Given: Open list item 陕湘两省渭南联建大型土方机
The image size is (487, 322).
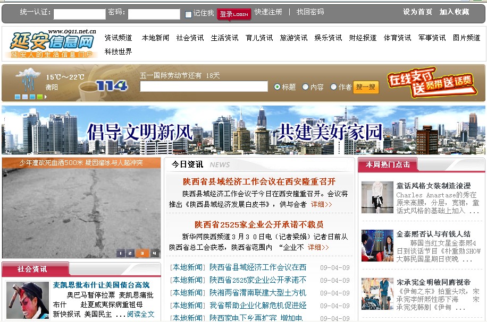Looking at the screenshot, I should point(258,293).
